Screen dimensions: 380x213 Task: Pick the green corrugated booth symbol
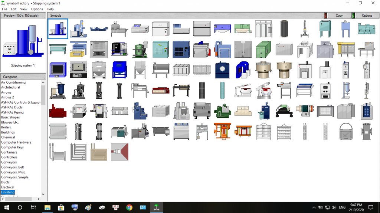pos(263,49)
